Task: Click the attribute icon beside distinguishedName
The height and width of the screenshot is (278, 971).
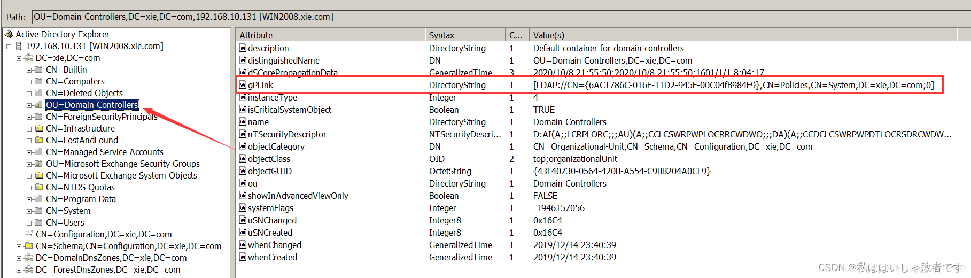Action: (243, 60)
